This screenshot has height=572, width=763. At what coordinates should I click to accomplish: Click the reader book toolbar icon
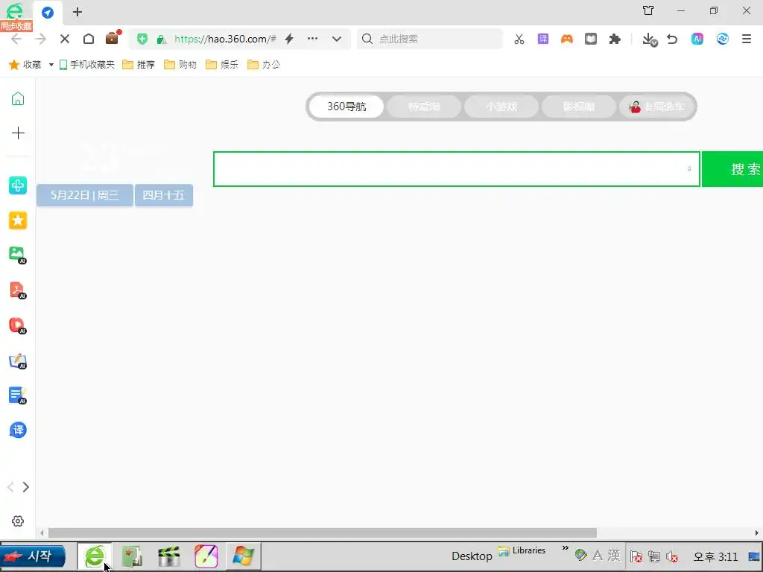[x=591, y=39]
